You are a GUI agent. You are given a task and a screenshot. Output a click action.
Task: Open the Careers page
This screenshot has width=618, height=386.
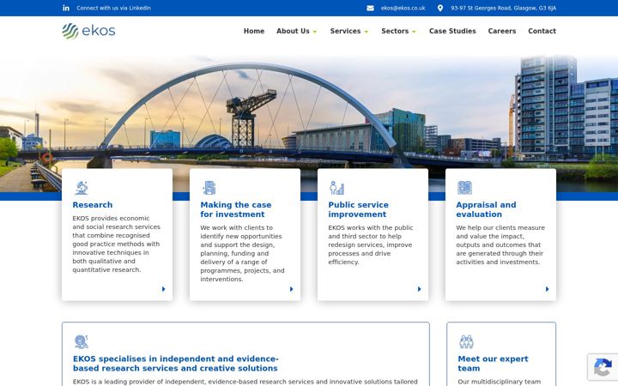click(502, 31)
